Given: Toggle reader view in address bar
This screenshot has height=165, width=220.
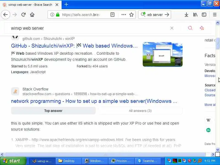Looking at the screenshot, I should tap(112, 15).
